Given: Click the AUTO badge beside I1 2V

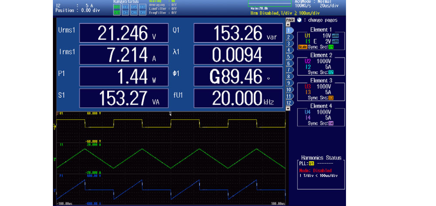Looking at the screenshot, I should click(335, 42).
